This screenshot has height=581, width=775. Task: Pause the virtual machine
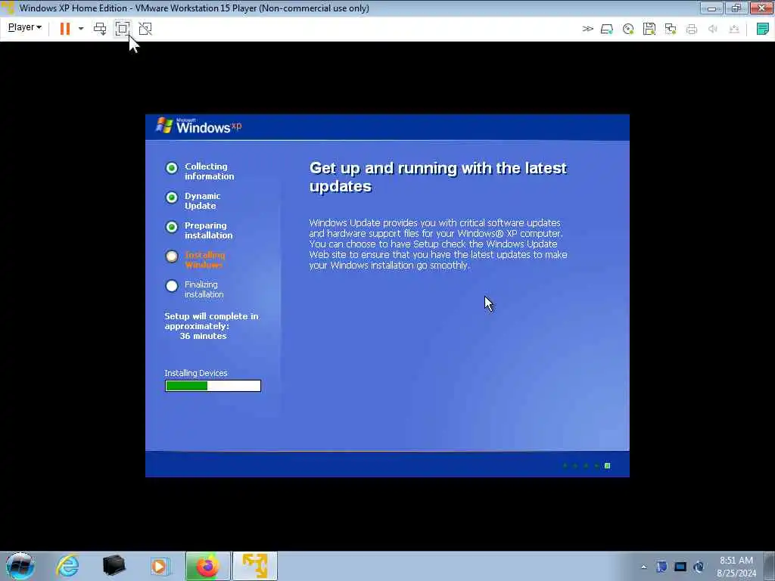65,29
